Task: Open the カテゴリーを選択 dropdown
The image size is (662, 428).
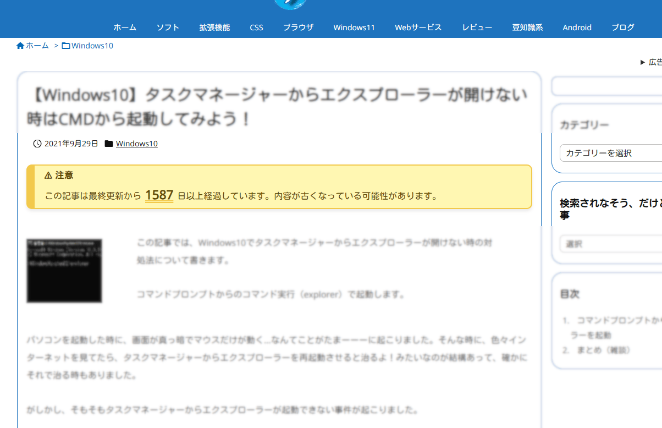Action: pos(610,153)
